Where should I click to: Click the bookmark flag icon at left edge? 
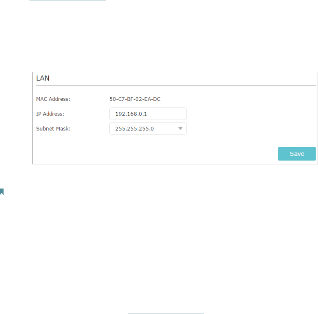tap(2, 191)
